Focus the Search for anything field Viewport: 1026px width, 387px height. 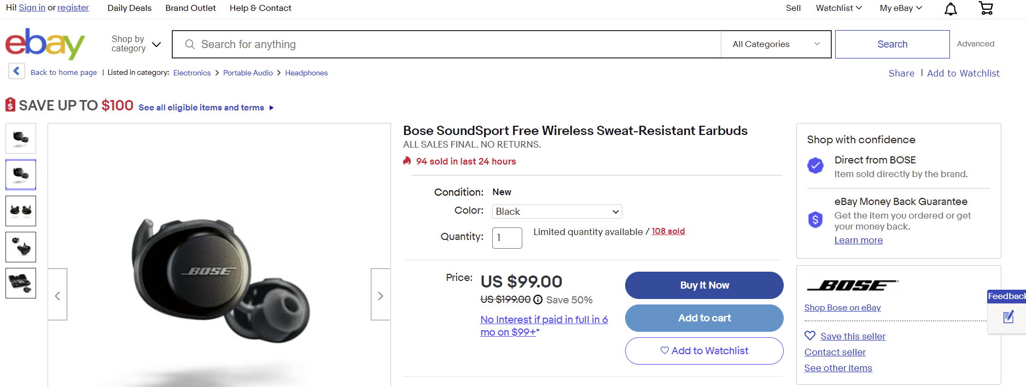pyautogui.click(x=446, y=44)
